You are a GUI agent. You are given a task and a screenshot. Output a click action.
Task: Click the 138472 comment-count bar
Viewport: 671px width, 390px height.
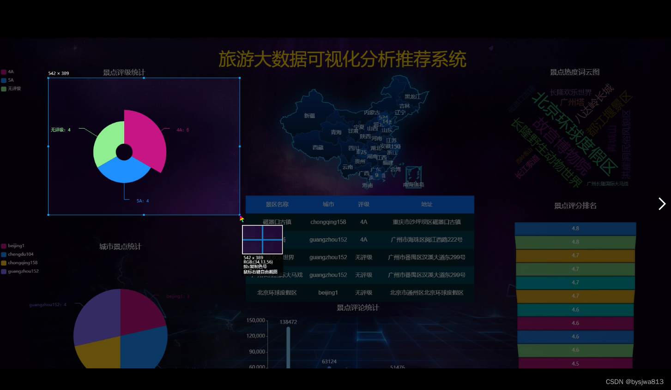[288, 348]
